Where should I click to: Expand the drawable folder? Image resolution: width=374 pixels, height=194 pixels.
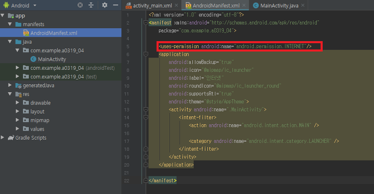pyautogui.click(x=18, y=102)
